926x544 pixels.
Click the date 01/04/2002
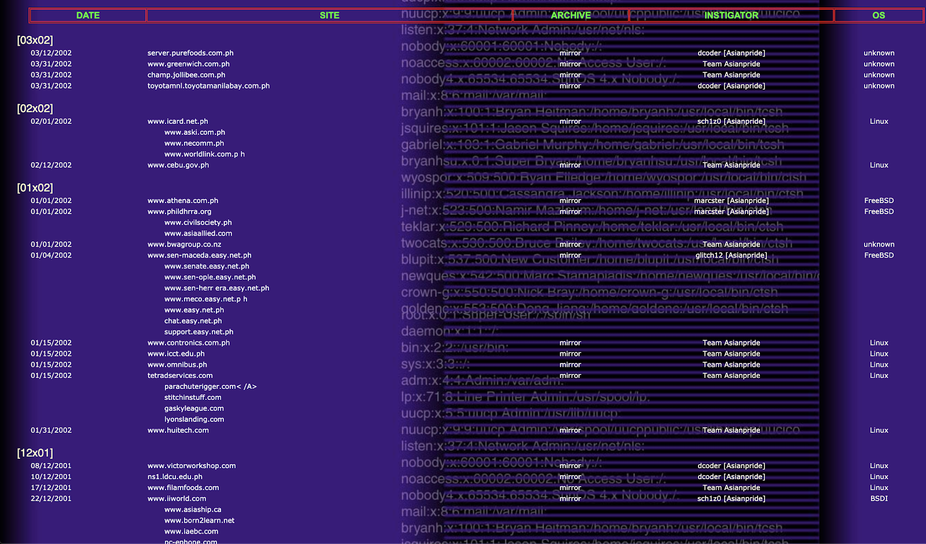click(52, 256)
